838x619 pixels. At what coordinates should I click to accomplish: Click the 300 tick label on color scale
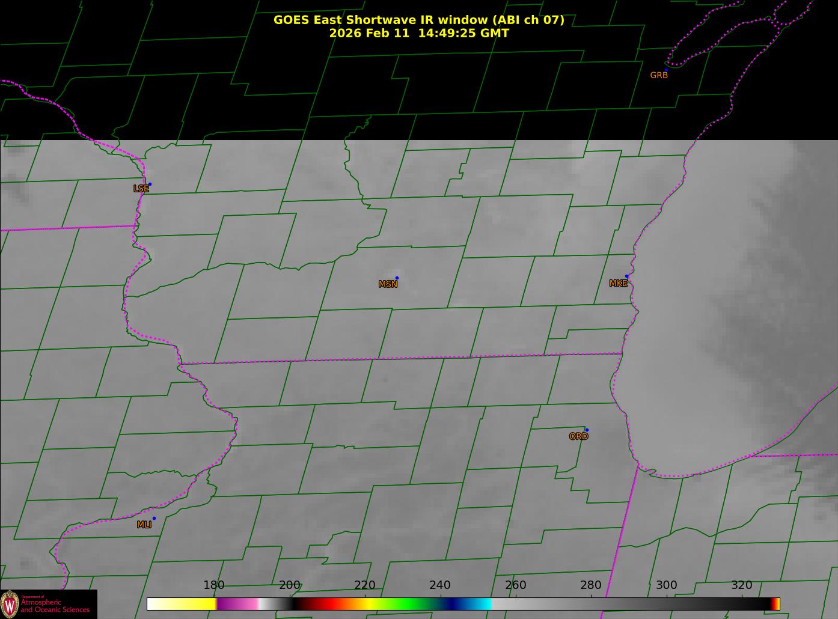point(666,585)
